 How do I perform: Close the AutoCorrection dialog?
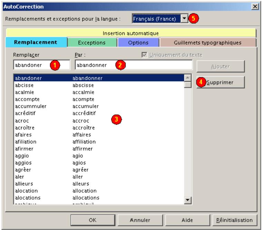[x=255, y=7]
